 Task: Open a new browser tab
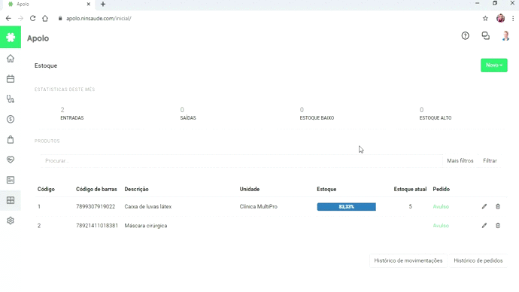[x=103, y=5]
